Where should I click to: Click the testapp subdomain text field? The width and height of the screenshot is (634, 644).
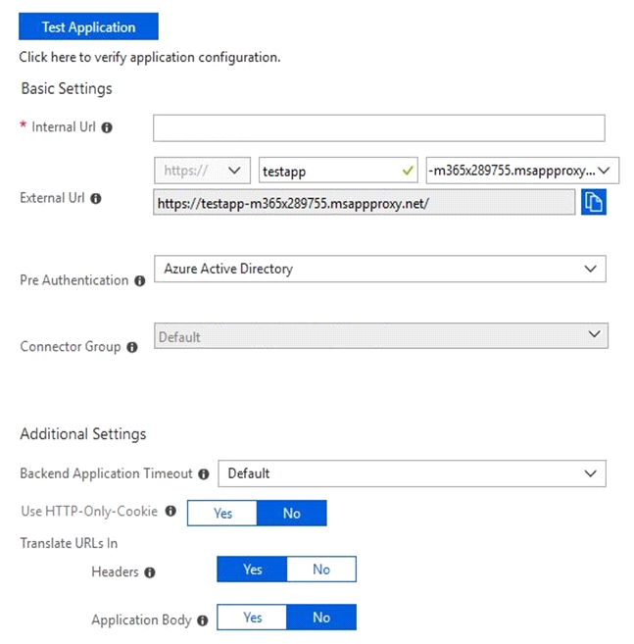(x=338, y=171)
